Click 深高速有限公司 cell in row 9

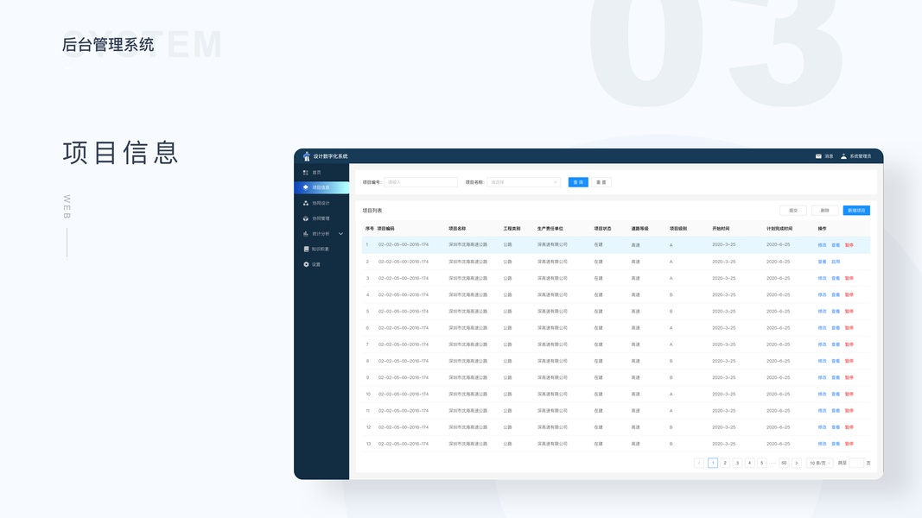point(552,377)
